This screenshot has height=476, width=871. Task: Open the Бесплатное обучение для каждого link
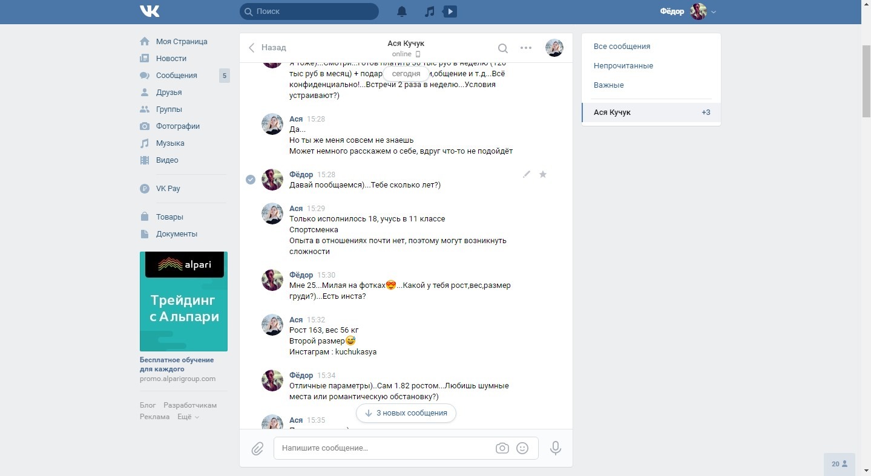(177, 364)
